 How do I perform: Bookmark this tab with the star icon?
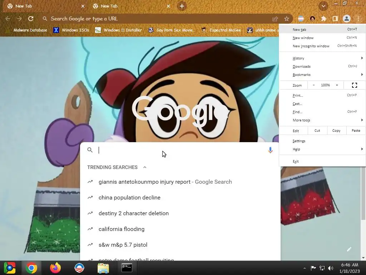(x=287, y=19)
